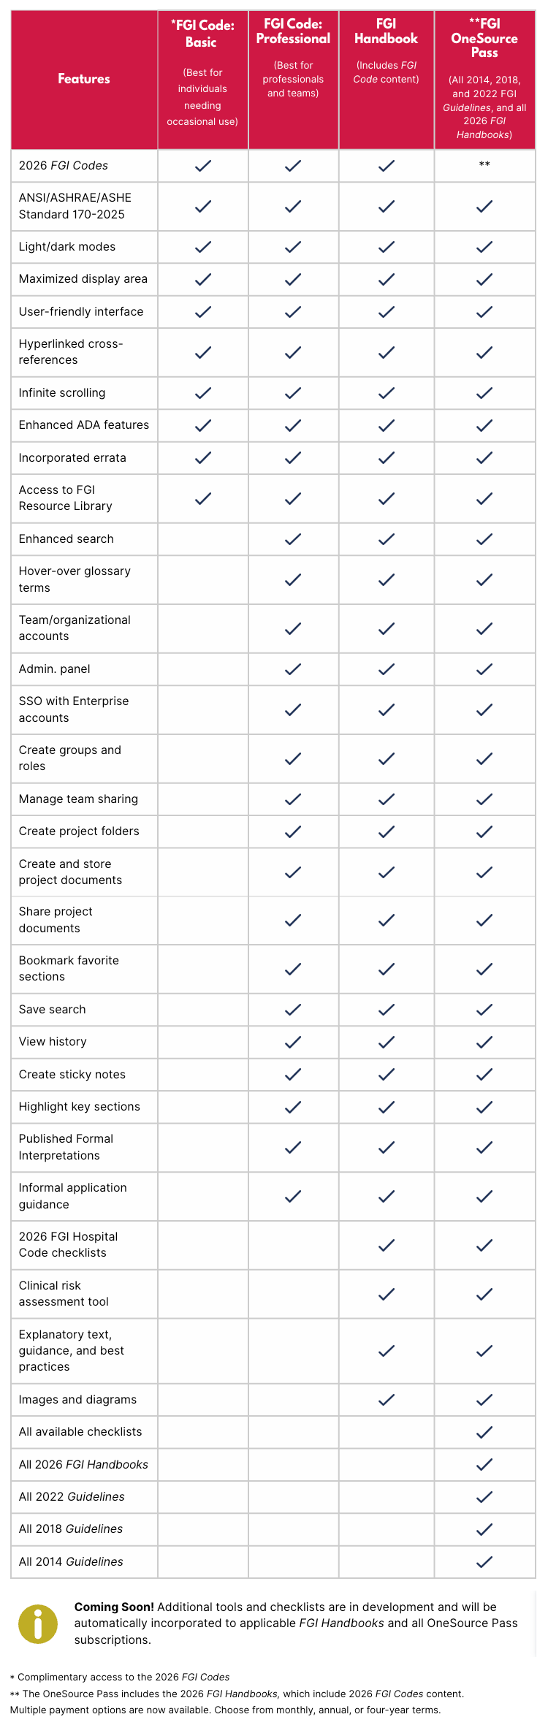The height and width of the screenshot is (1725, 548).
Task: Click the FGI Code: Basic column header
Action: (202, 80)
